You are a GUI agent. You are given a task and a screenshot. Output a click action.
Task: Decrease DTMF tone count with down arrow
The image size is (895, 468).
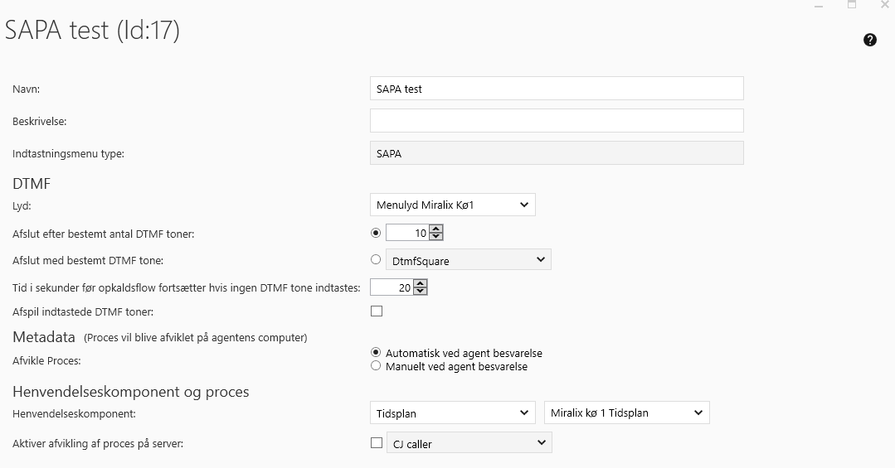(x=436, y=238)
